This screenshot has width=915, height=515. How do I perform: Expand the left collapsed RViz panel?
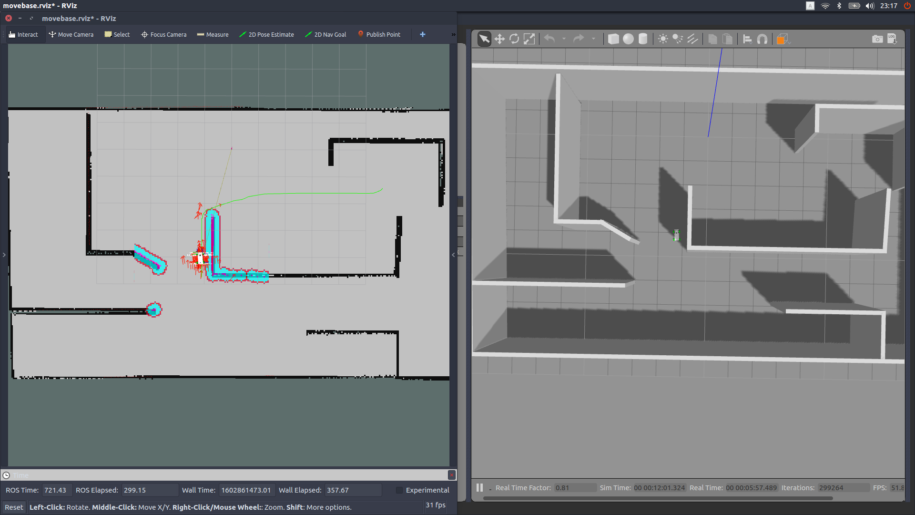click(x=4, y=255)
